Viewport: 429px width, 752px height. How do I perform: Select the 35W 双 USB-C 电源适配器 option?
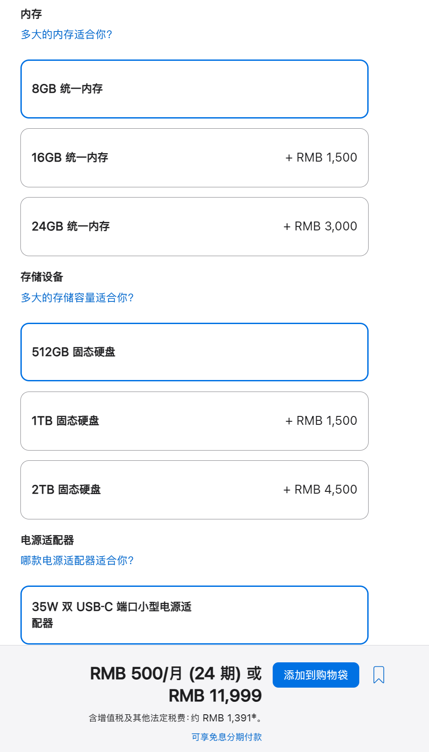pyautogui.click(x=194, y=615)
